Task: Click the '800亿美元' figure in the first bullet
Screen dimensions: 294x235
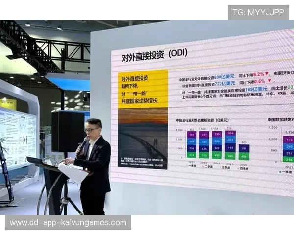Action: tap(224, 77)
